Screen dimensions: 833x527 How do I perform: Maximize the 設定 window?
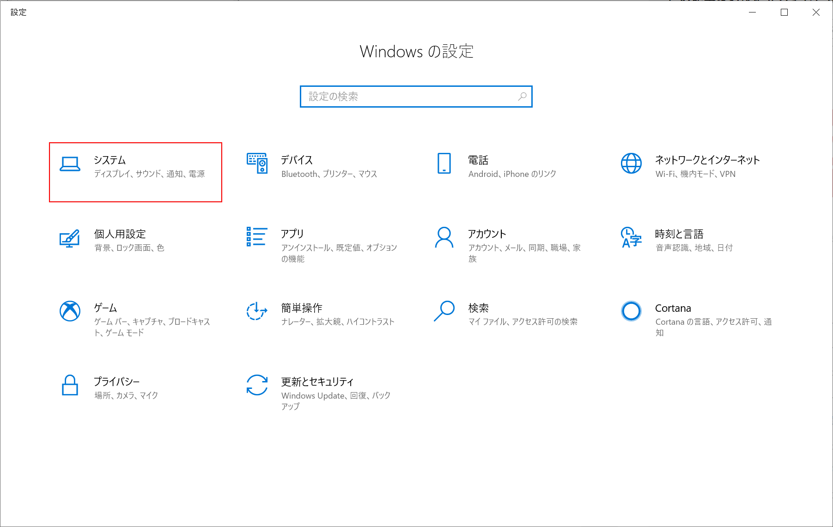pos(784,12)
